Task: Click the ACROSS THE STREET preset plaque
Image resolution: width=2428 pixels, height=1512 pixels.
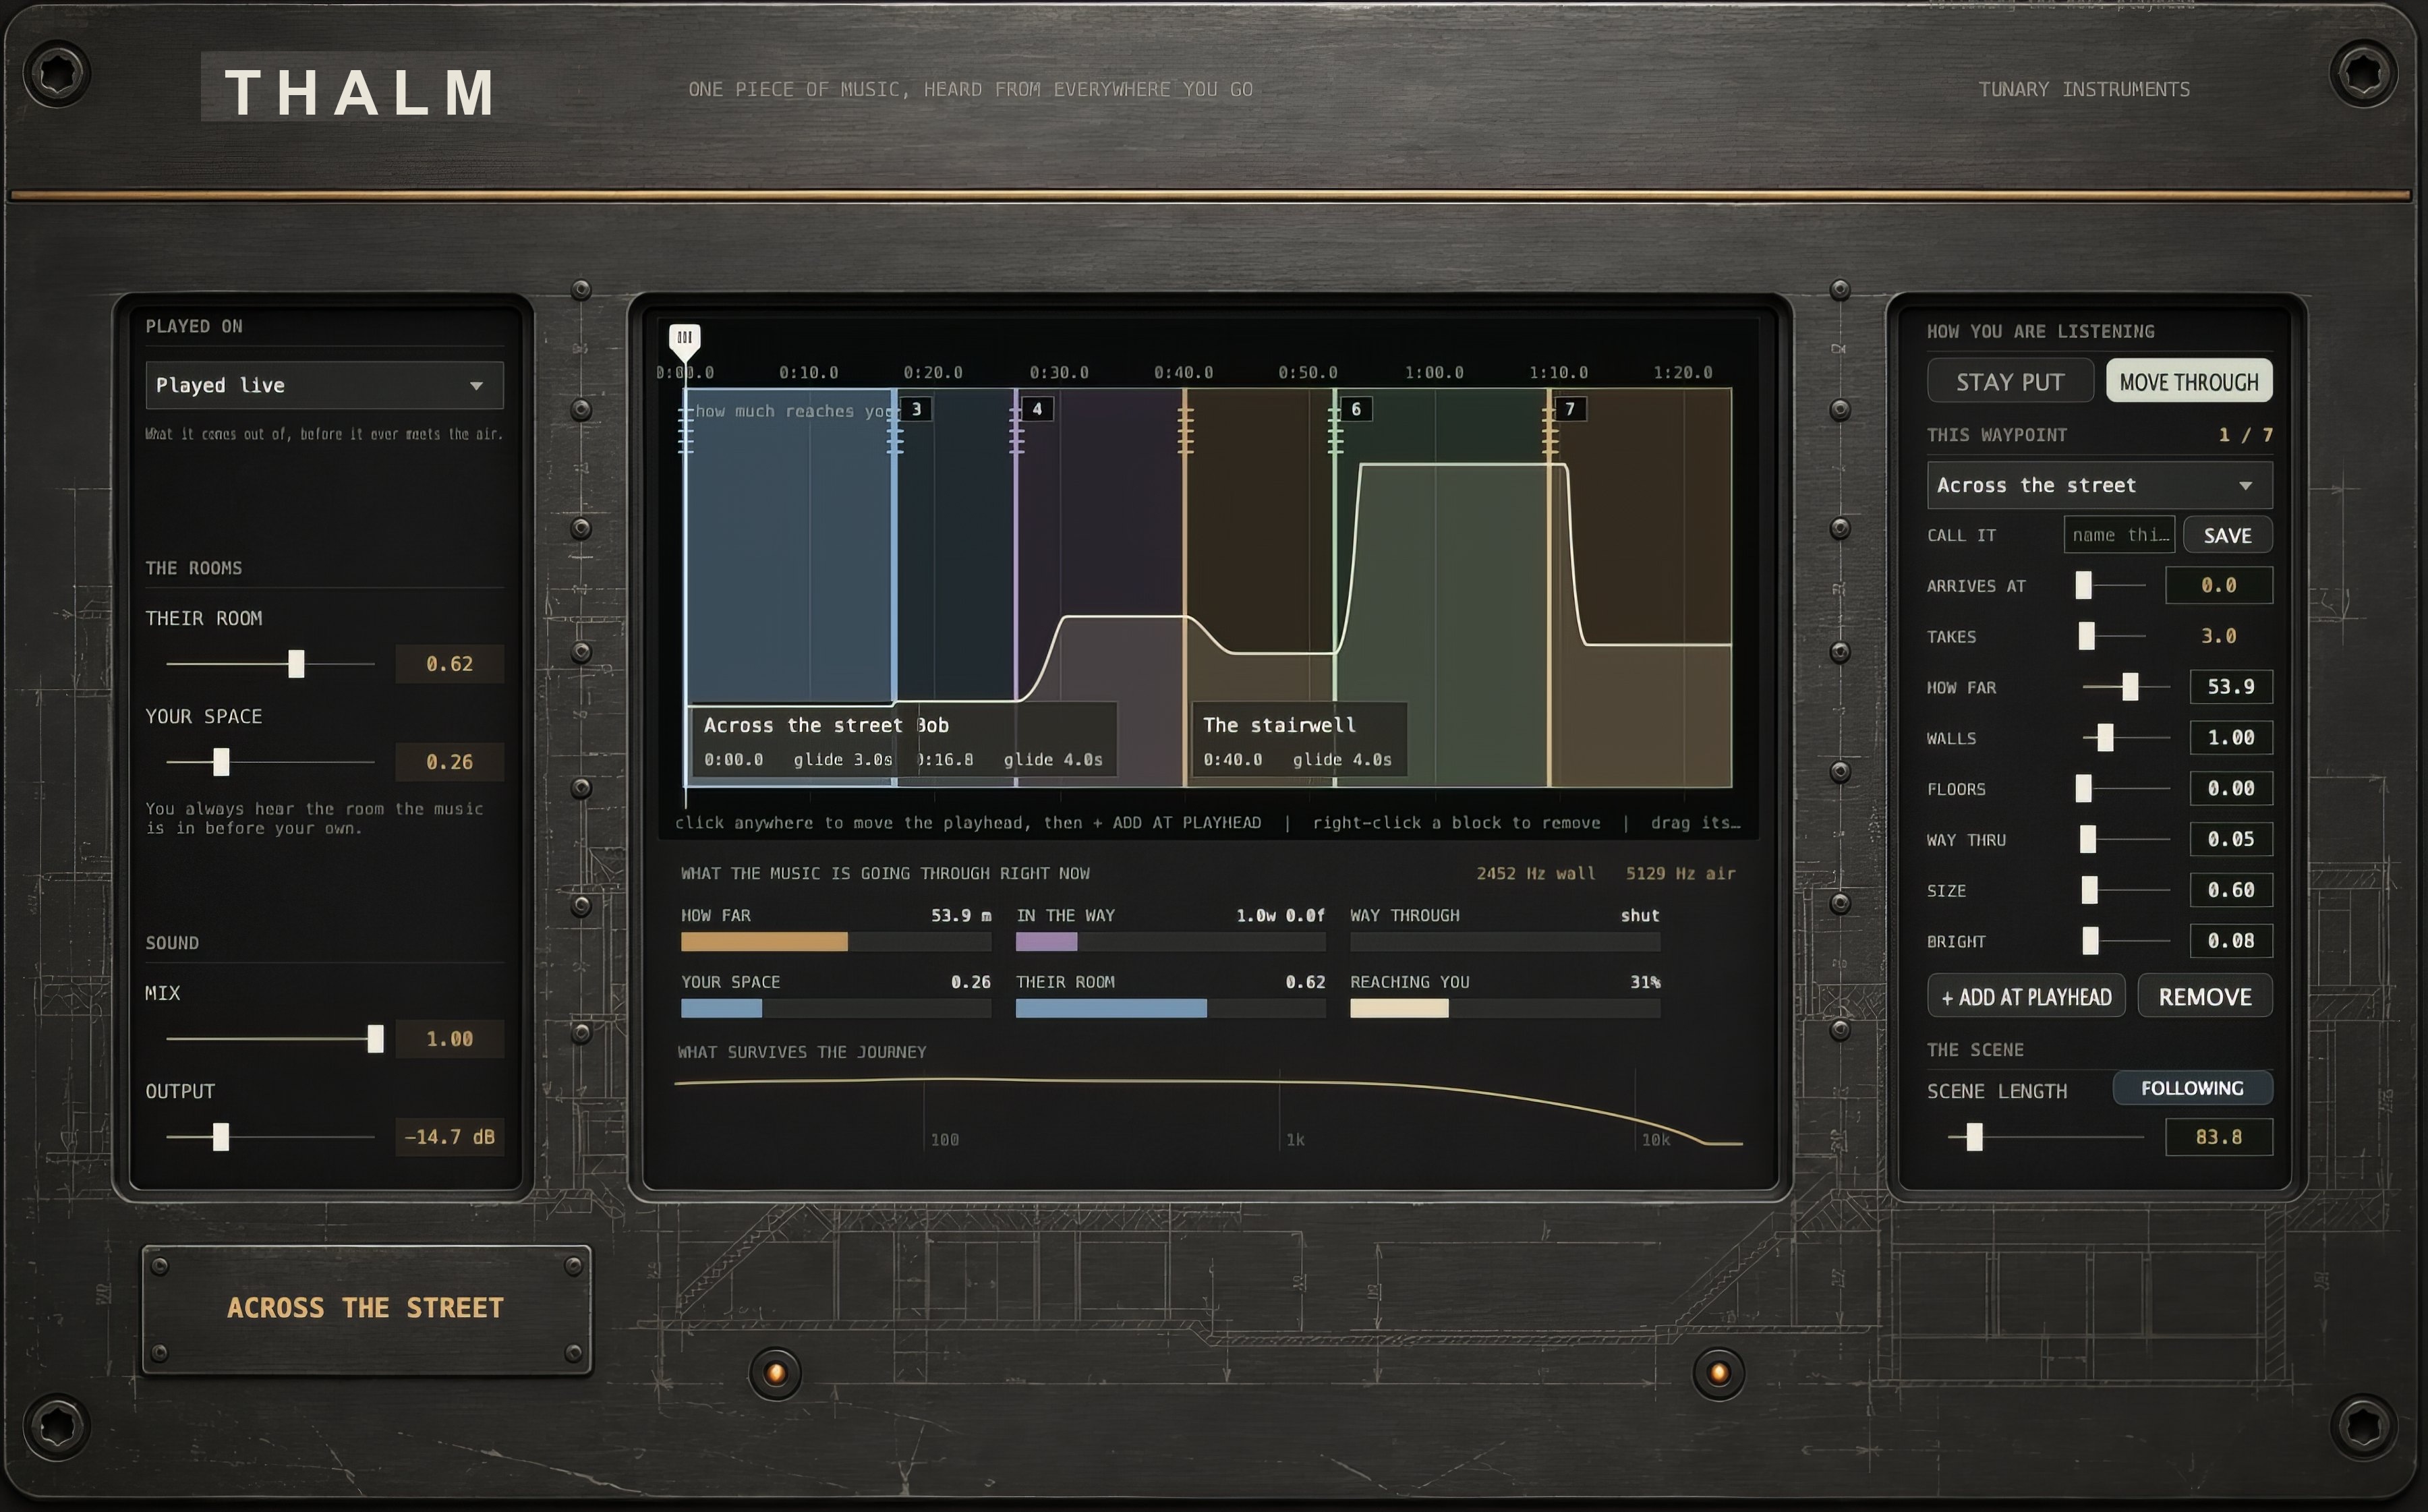Action: 366,1309
